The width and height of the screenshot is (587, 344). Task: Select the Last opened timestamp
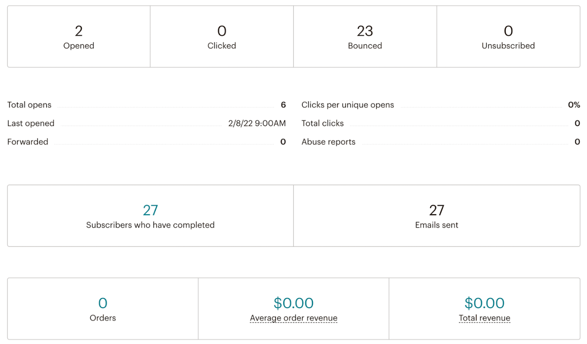(x=257, y=123)
